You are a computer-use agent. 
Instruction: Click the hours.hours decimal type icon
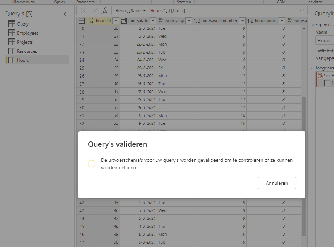point(250,21)
